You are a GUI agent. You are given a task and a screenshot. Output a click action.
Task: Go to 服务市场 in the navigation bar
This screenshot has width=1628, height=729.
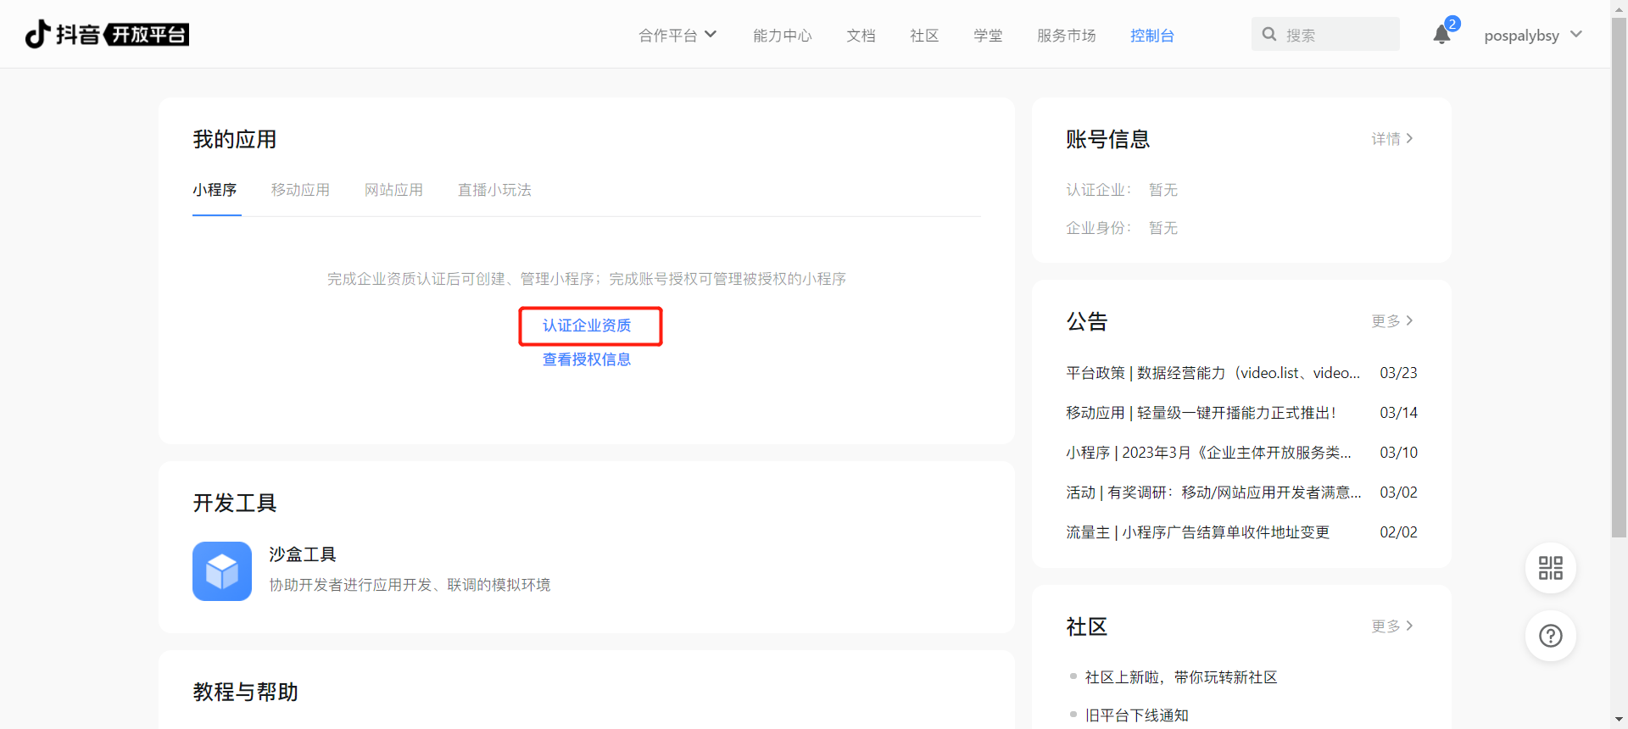coord(1066,36)
